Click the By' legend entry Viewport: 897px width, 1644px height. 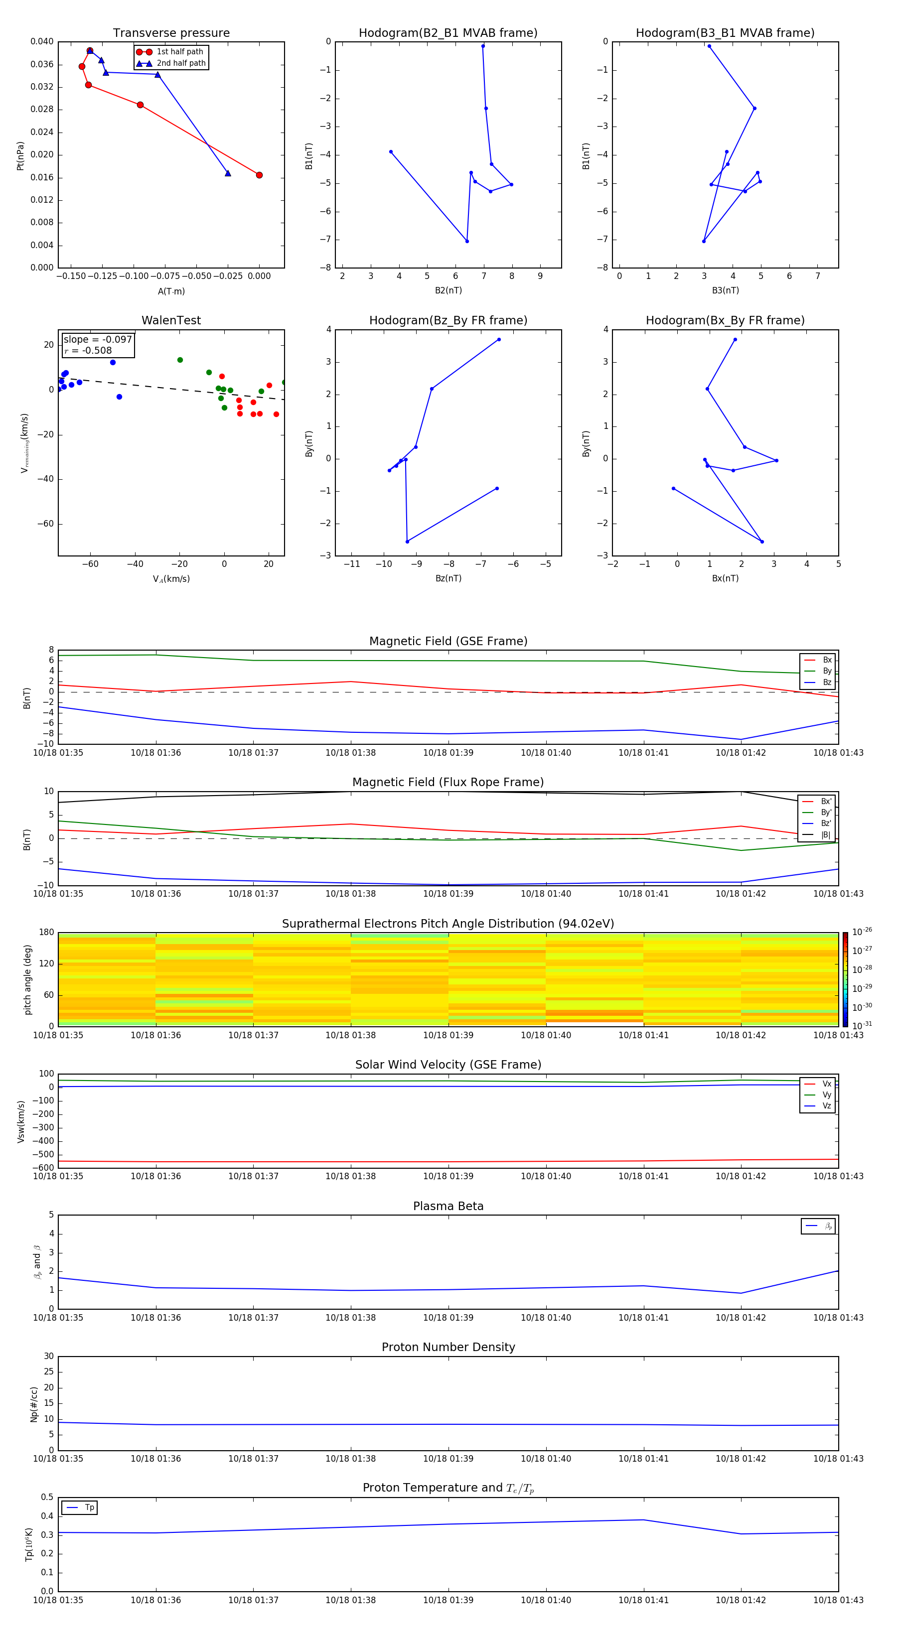[817, 813]
